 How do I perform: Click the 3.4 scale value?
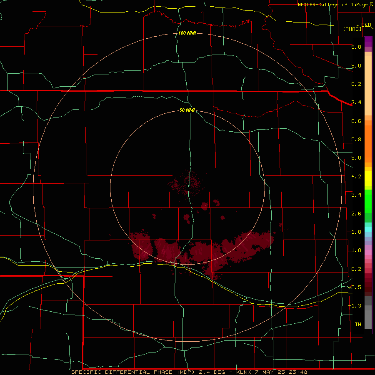356,195
